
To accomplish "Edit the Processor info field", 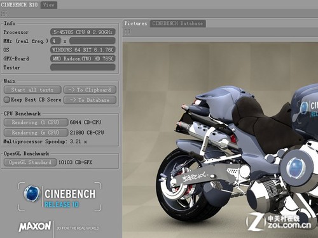I will pos(83,32).
